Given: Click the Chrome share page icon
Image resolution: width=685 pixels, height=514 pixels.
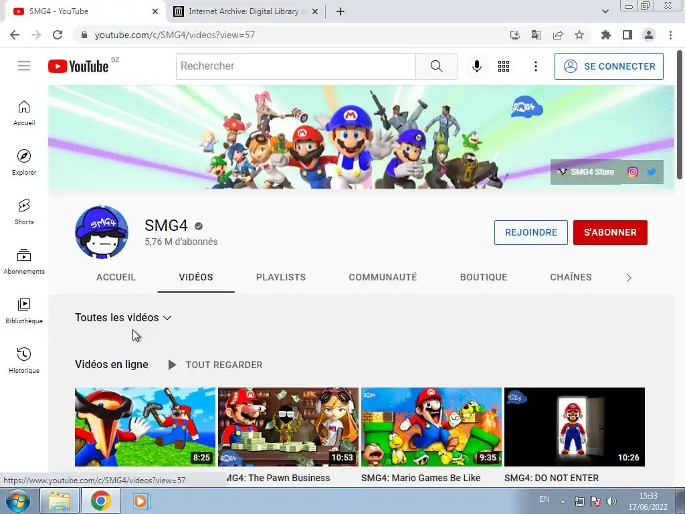Looking at the screenshot, I should (x=558, y=35).
